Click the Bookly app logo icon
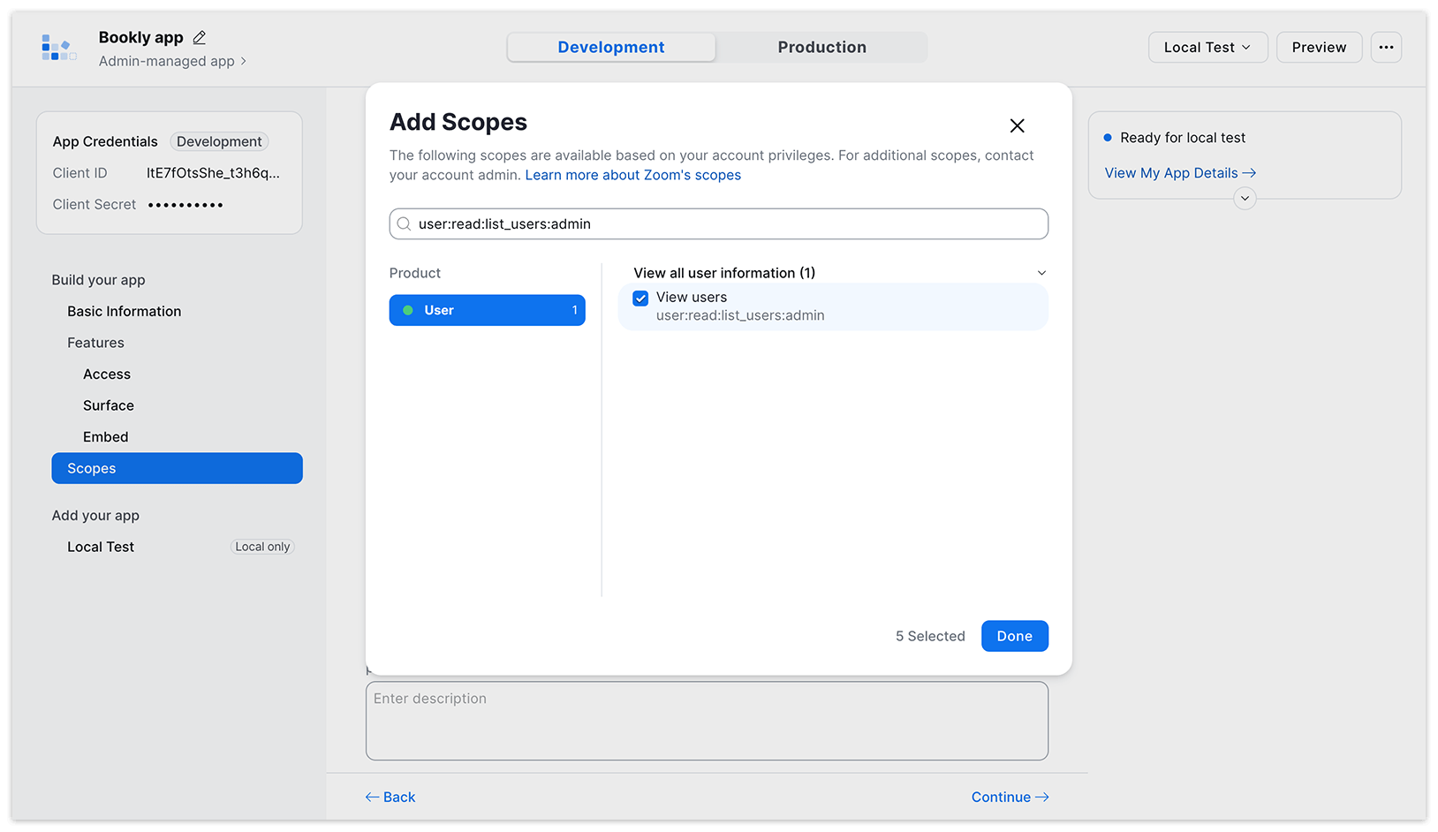Viewport: 1438px width, 832px height. [x=58, y=48]
